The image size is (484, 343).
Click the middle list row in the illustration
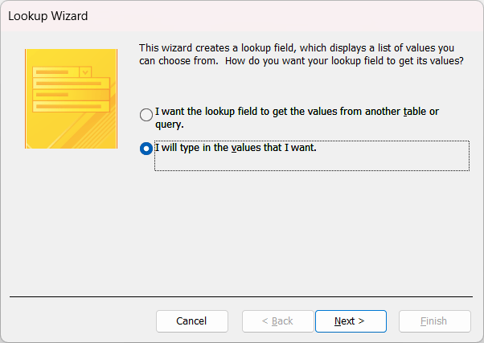pyautogui.click(x=71, y=94)
